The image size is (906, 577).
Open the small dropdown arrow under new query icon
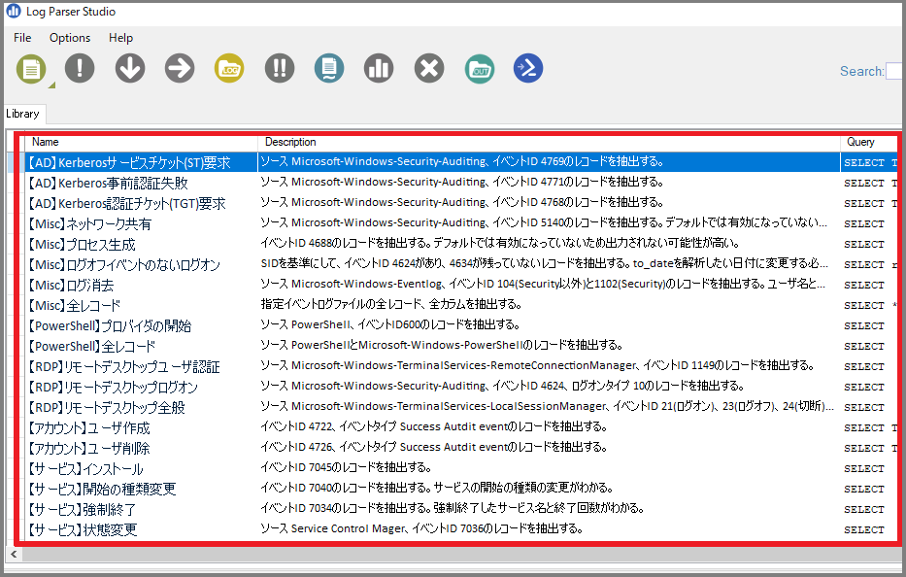(52, 85)
